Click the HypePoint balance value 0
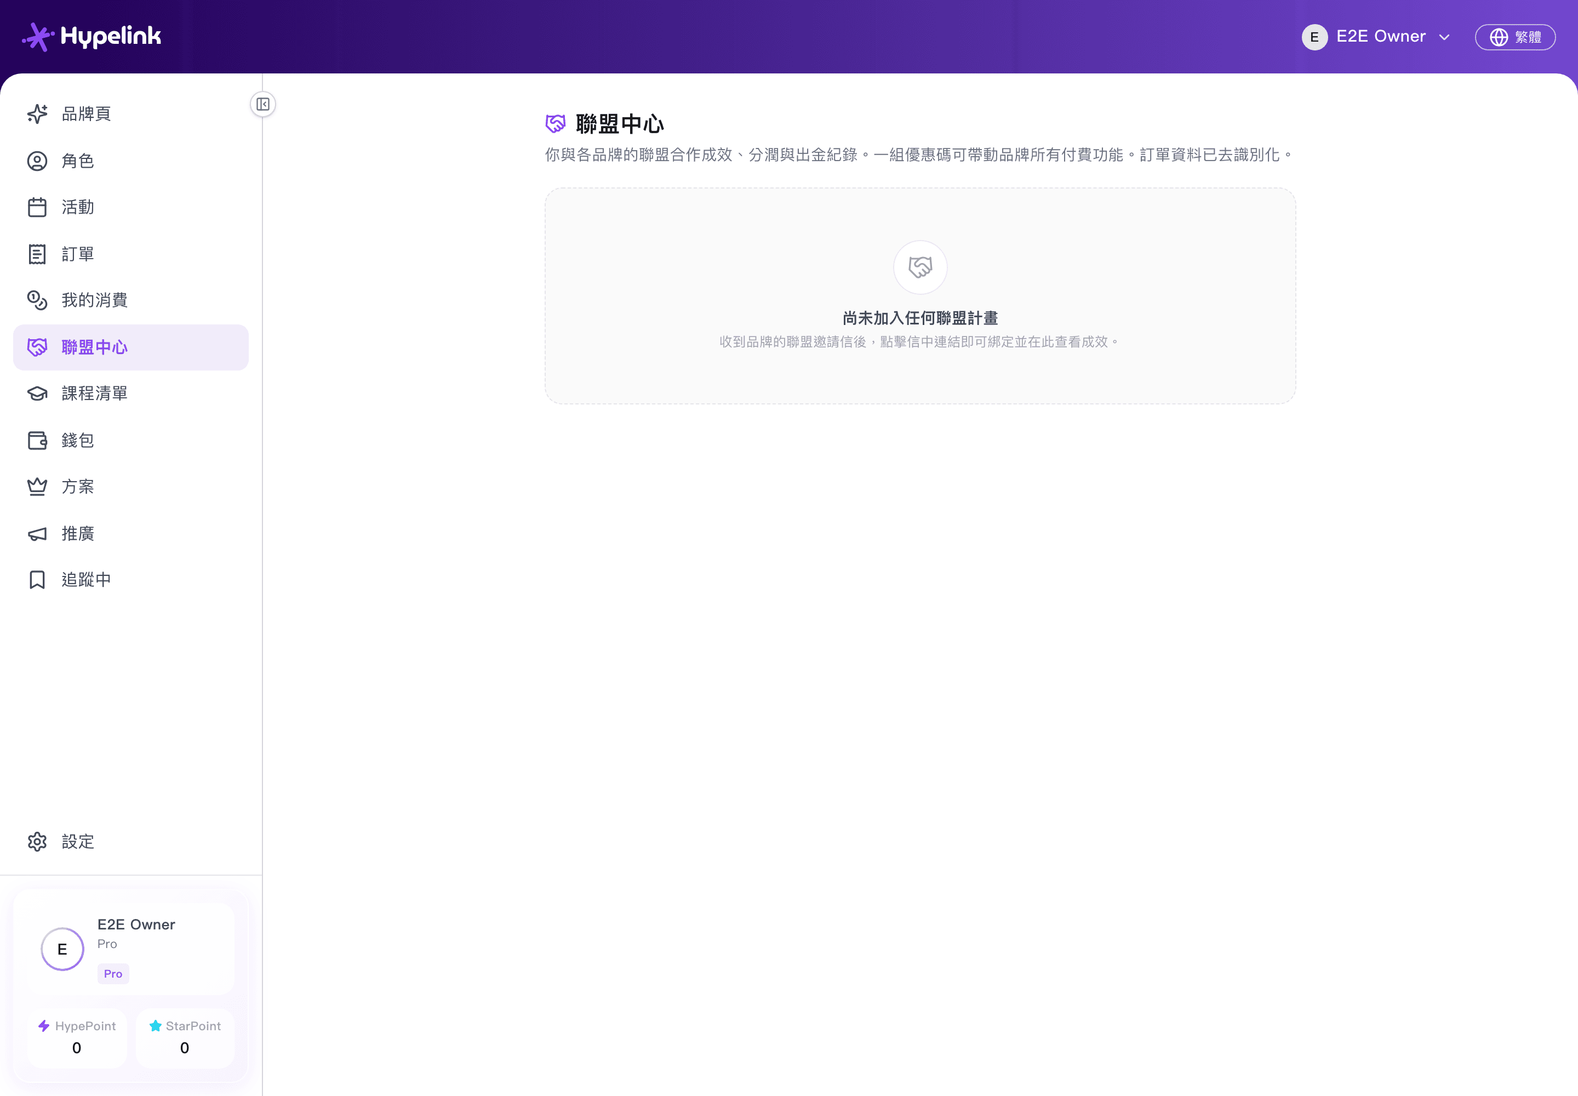The height and width of the screenshot is (1096, 1578). tap(77, 1048)
